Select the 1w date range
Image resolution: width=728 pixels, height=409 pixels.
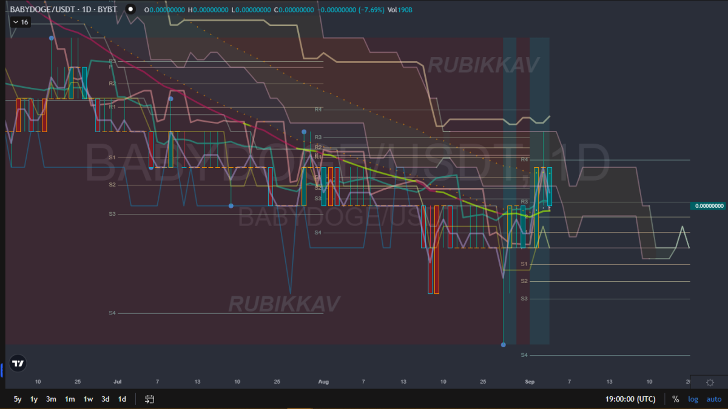[88, 399]
